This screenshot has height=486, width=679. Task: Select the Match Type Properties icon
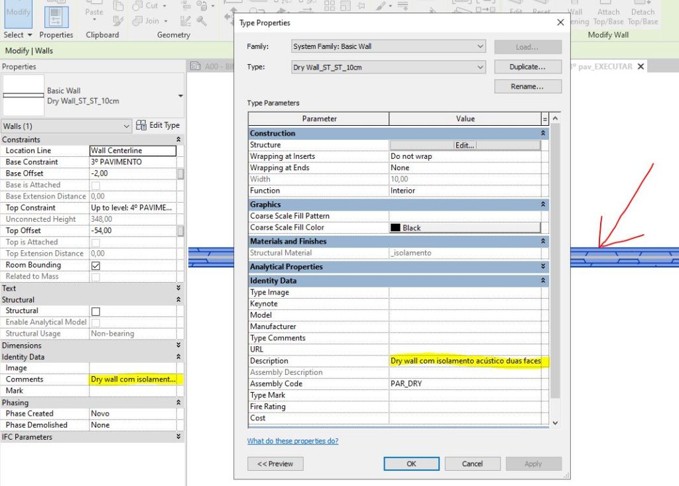[x=118, y=21]
